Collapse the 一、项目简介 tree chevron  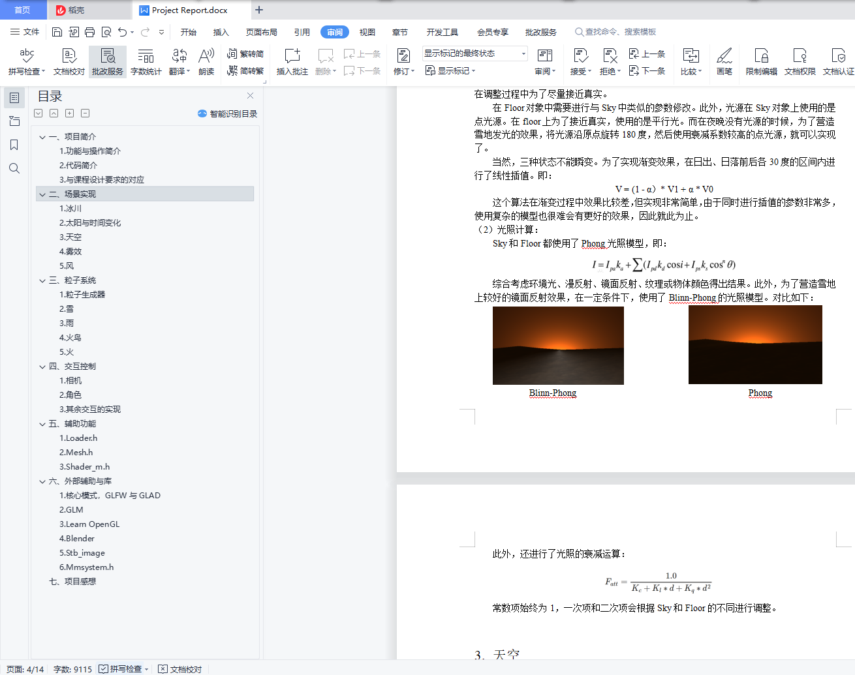tap(42, 137)
